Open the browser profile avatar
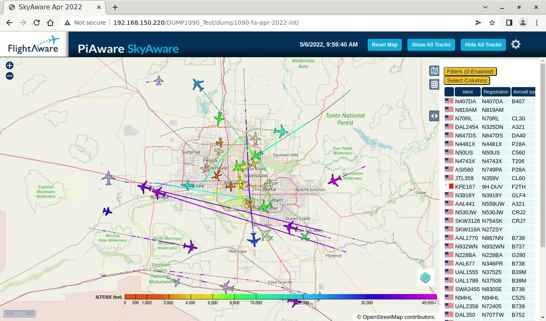This screenshot has height=321, width=546. pos(523,23)
